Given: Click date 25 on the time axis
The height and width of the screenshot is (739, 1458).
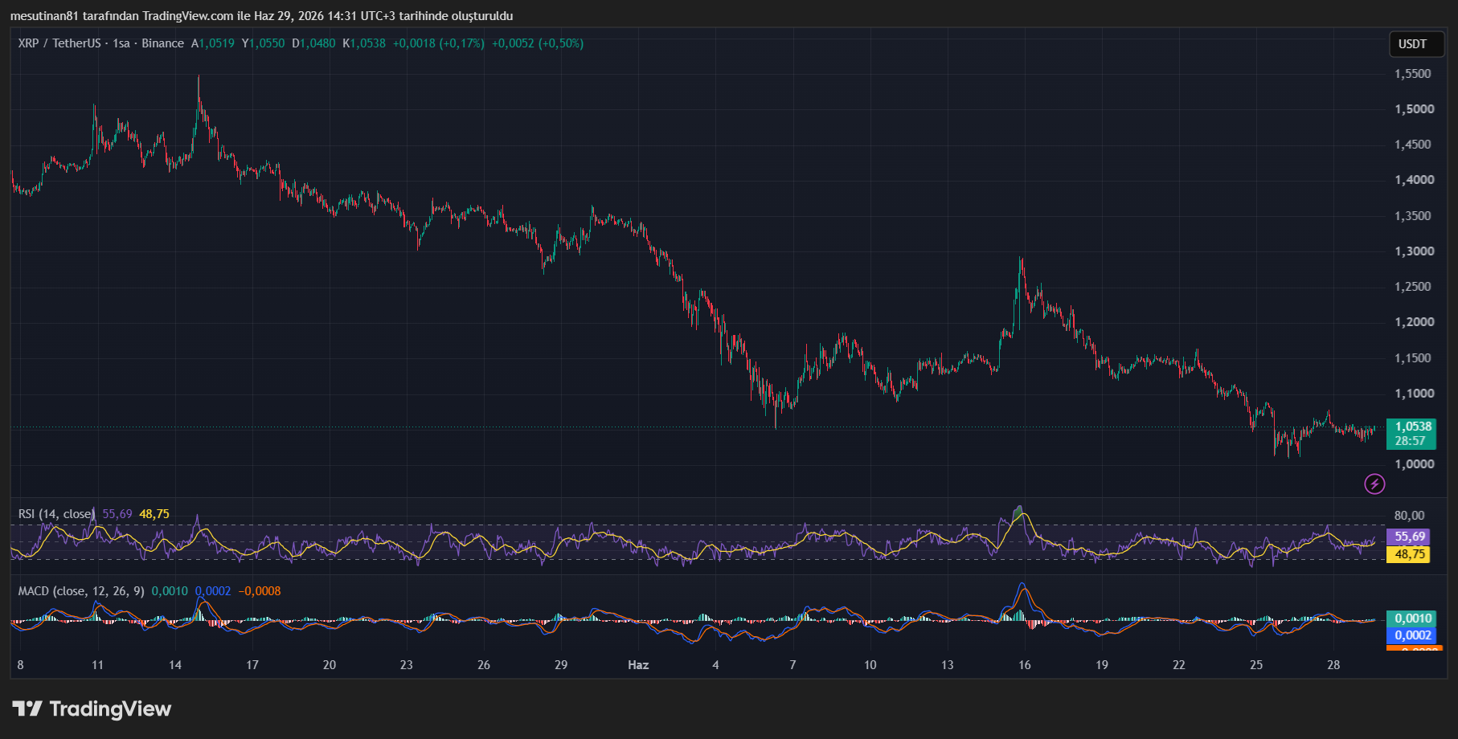Looking at the screenshot, I should pyautogui.click(x=1256, y=665).
